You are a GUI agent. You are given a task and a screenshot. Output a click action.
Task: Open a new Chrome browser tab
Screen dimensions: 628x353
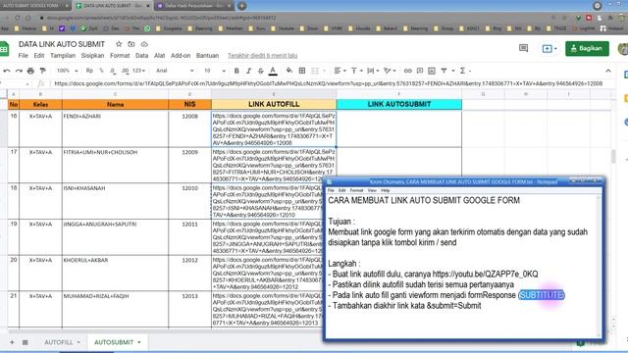(242, 6)
